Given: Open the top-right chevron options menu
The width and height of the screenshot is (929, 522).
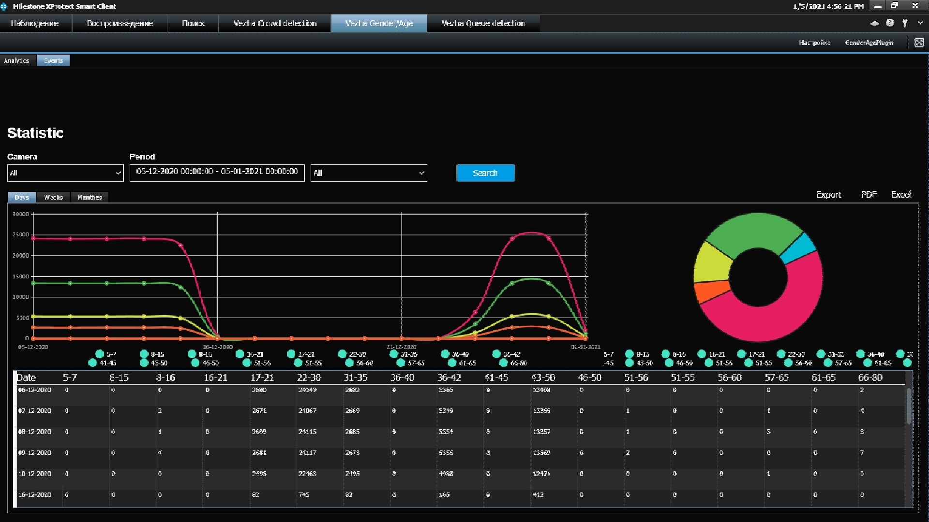Looking at the screenshot, I should point(920,23).
